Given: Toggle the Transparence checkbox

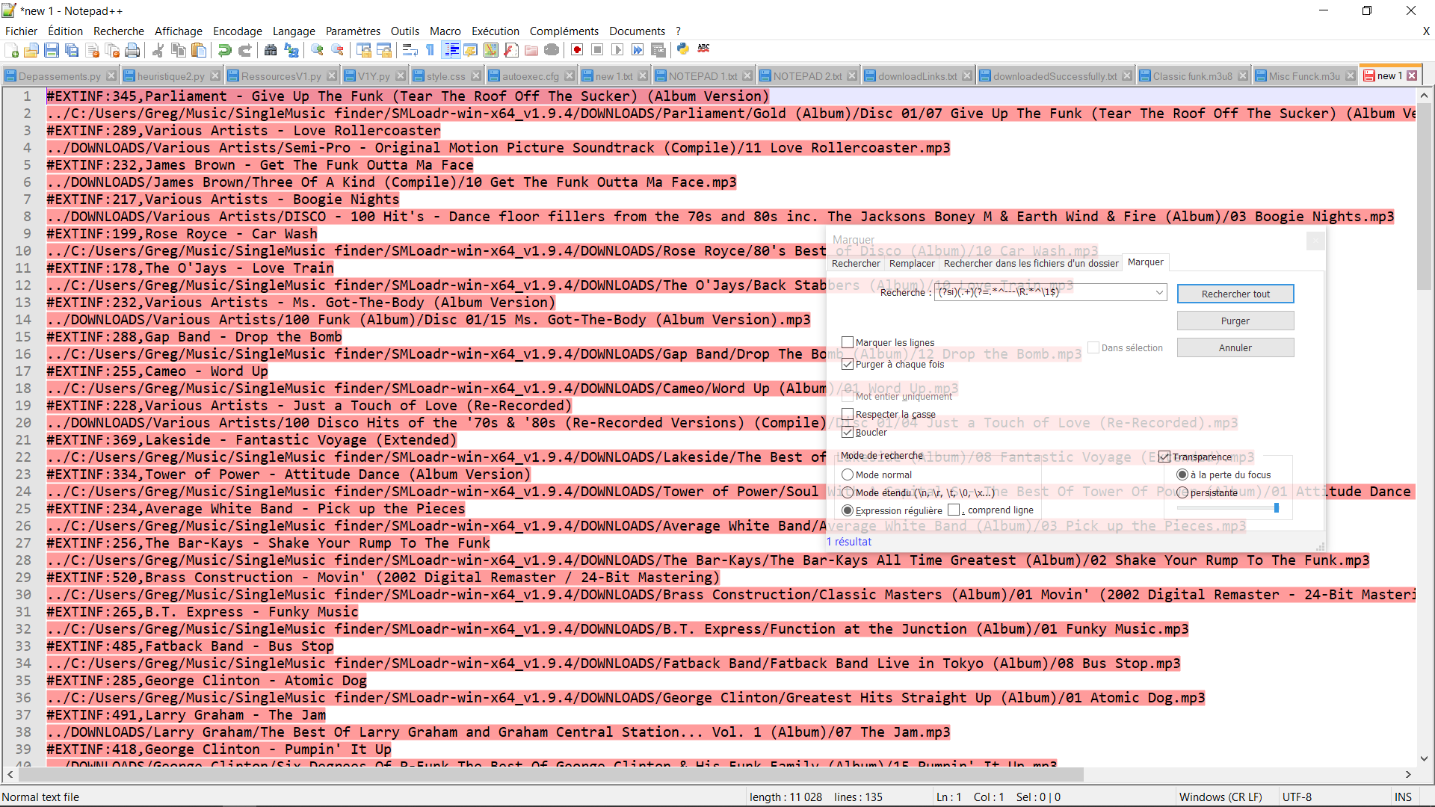Looking at the screenshot, I should pyautogui.click(x=1164, y=457).
